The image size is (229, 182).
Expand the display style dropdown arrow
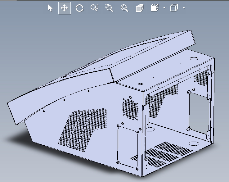point(184,8)
